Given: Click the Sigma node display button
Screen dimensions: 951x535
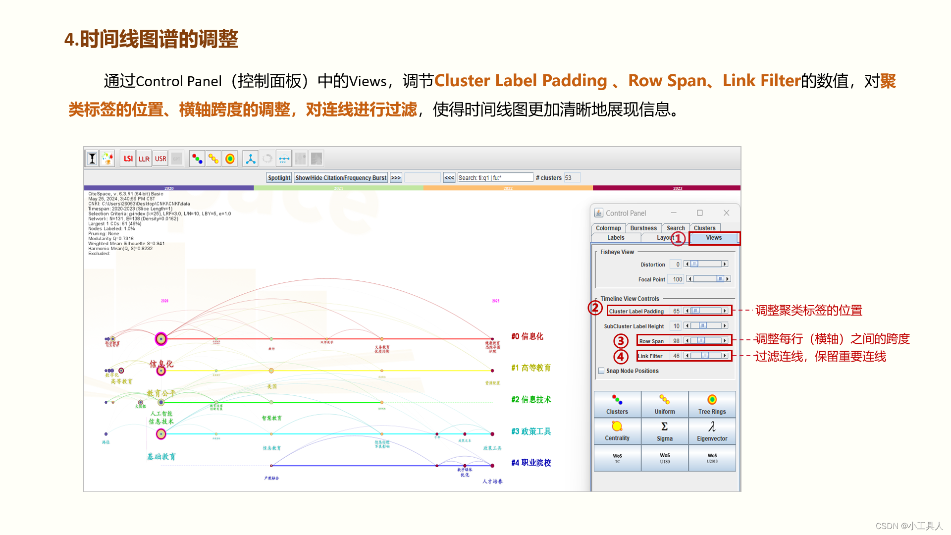Looking at the screenshot, I should click(x=665, y=431).
